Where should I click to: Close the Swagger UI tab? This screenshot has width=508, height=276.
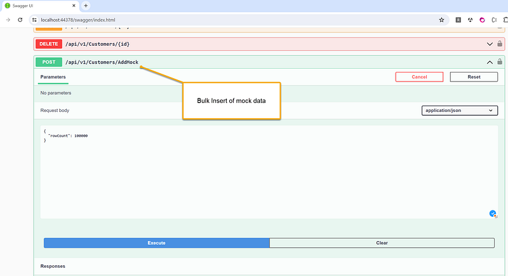point(74,6)
